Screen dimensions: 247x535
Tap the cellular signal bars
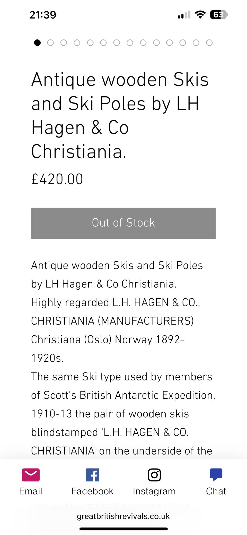point(184,15)
